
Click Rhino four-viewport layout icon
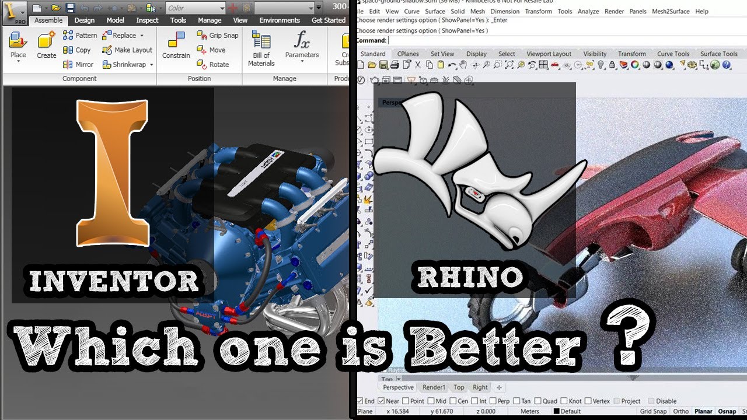543,65
